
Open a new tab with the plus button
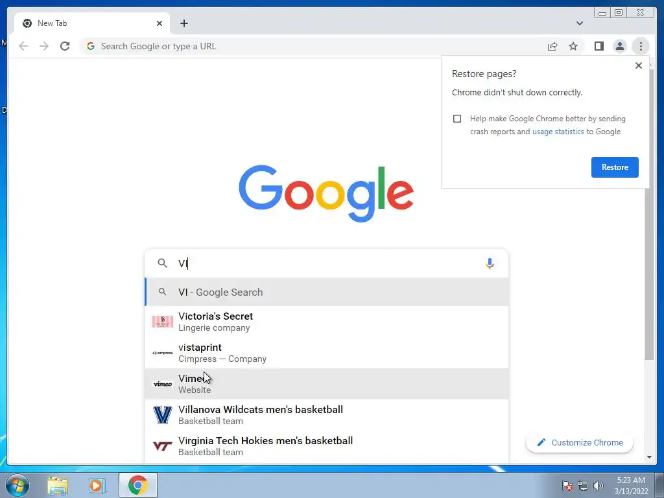(184, 23)
